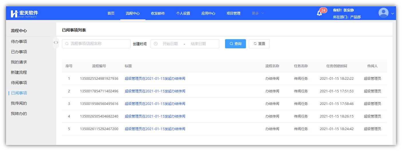Open the 更多 dropdown menu

(258, 13)
